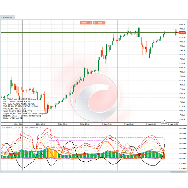Image resolution: width=188 pixels, height=188 pixels.
Task: Click the 'Term: S=5,9% M=5,9% L=7,1%' line
Action: tap(18, 111)
